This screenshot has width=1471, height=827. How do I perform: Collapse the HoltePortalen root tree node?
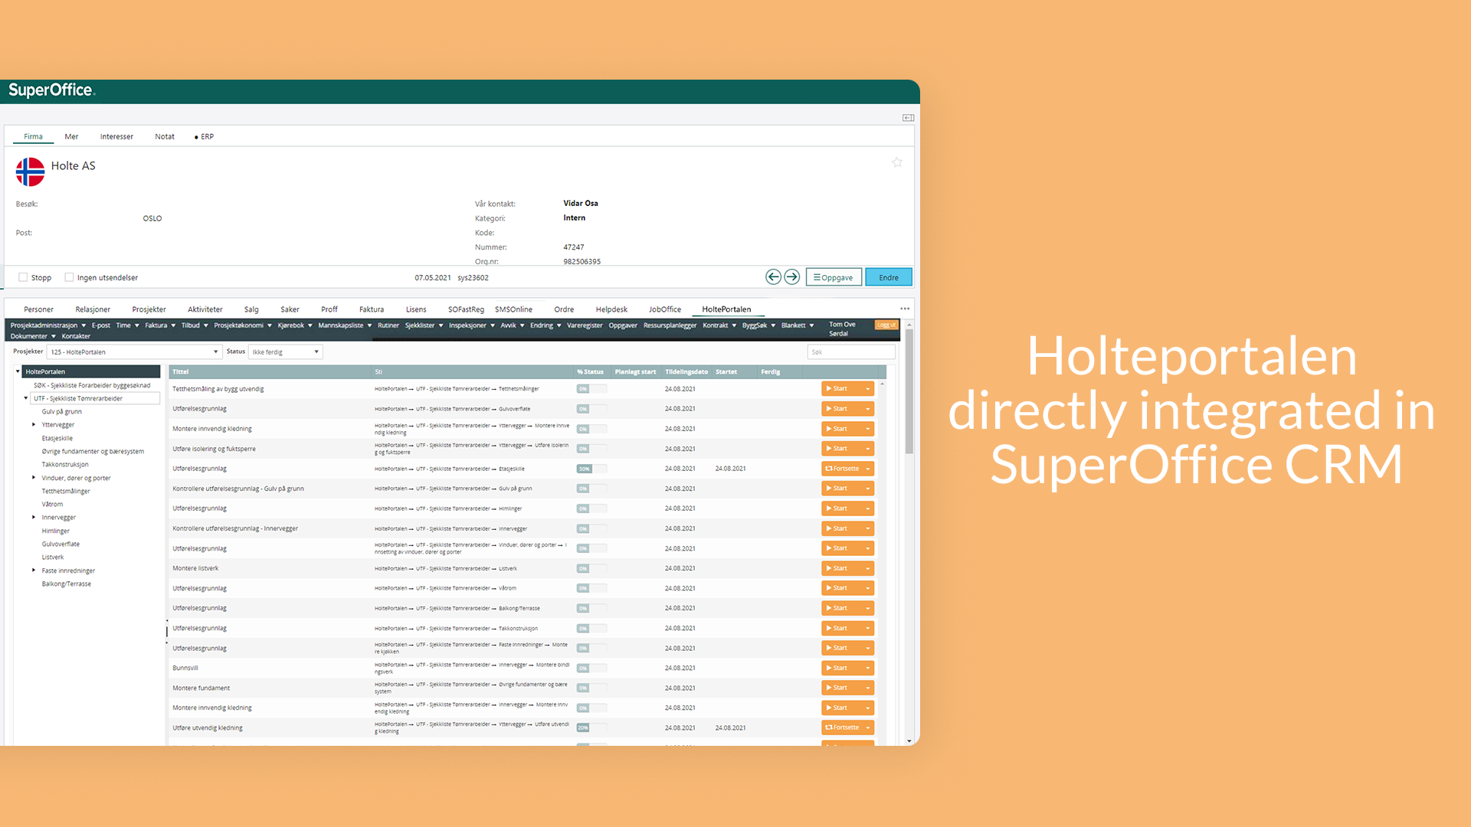pyautogui.click(x=18, y=371)
